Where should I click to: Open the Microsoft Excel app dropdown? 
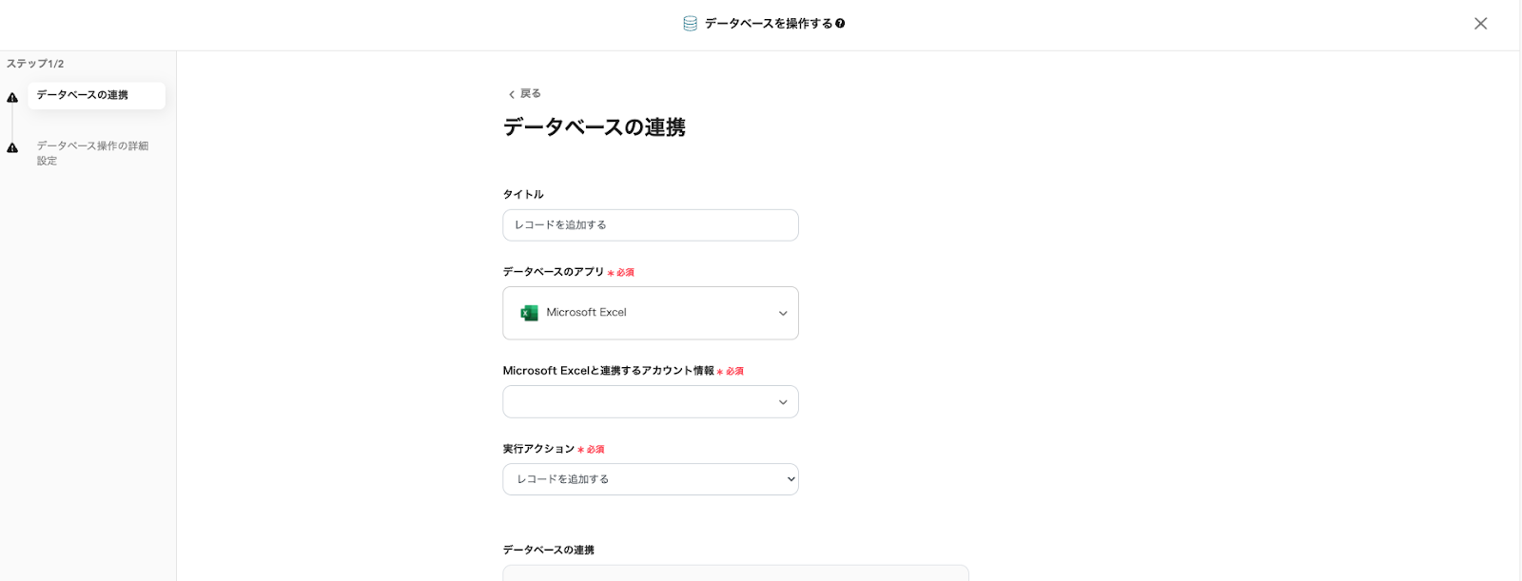click(x=650, y=313)
